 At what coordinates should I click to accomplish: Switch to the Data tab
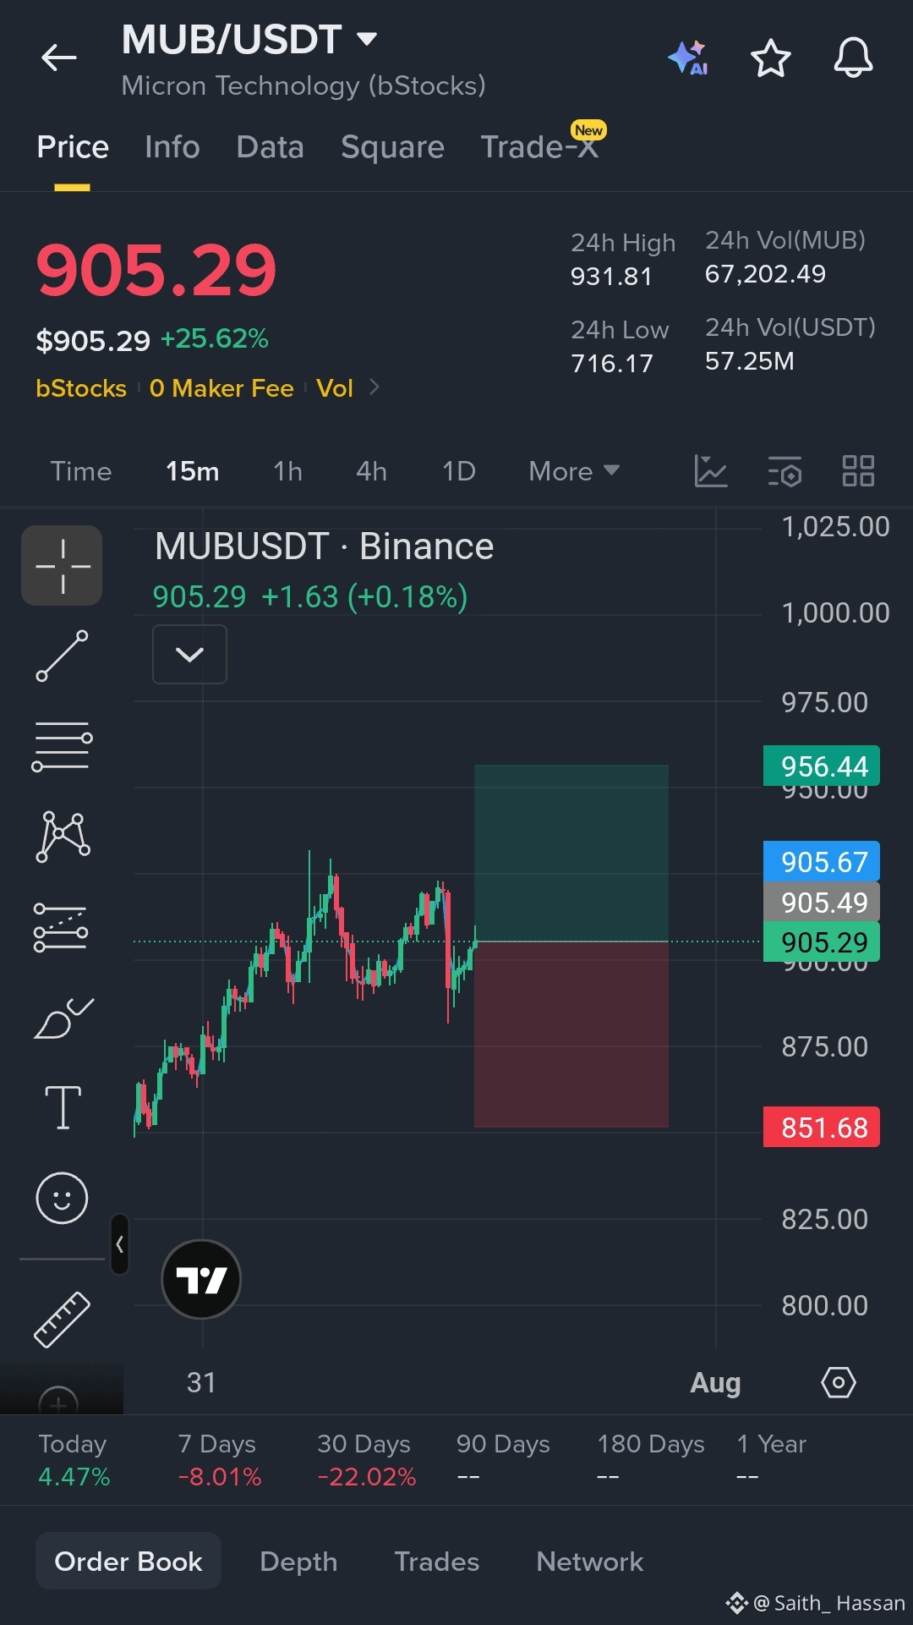270,147
